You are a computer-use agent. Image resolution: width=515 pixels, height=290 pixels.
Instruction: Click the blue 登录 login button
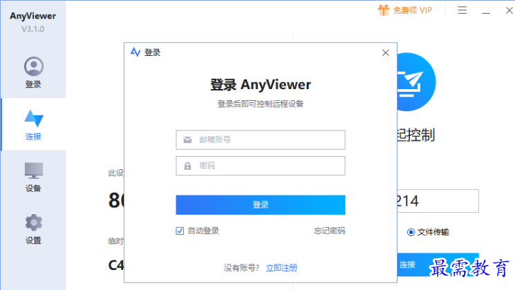click(x=261, y=204)
